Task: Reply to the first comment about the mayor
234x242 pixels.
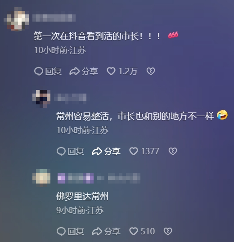Action: click(x=48, y=72)
